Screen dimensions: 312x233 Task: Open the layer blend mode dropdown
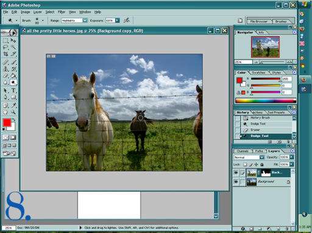(262, 157)
